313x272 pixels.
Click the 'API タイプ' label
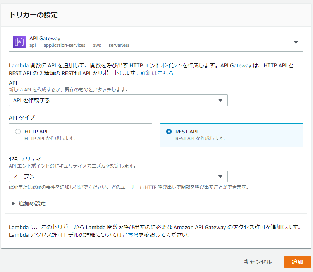22,118
